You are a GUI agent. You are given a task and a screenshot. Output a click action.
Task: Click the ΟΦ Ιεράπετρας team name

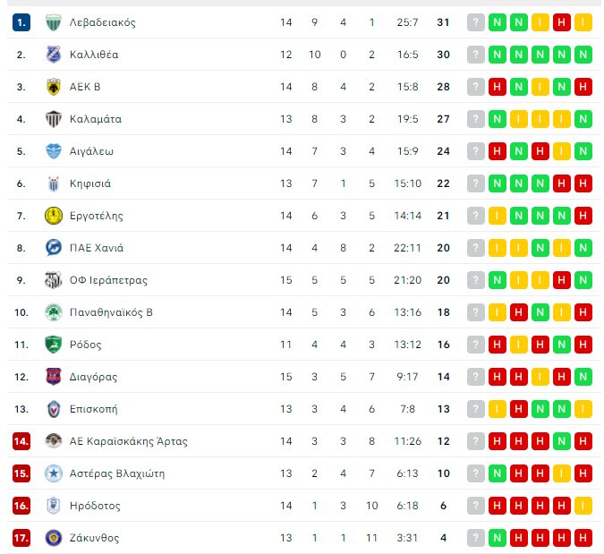pyautogui.click(x=108, y=280)
